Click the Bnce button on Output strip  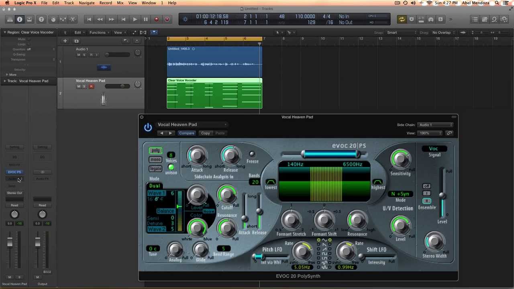pos(47,272)
